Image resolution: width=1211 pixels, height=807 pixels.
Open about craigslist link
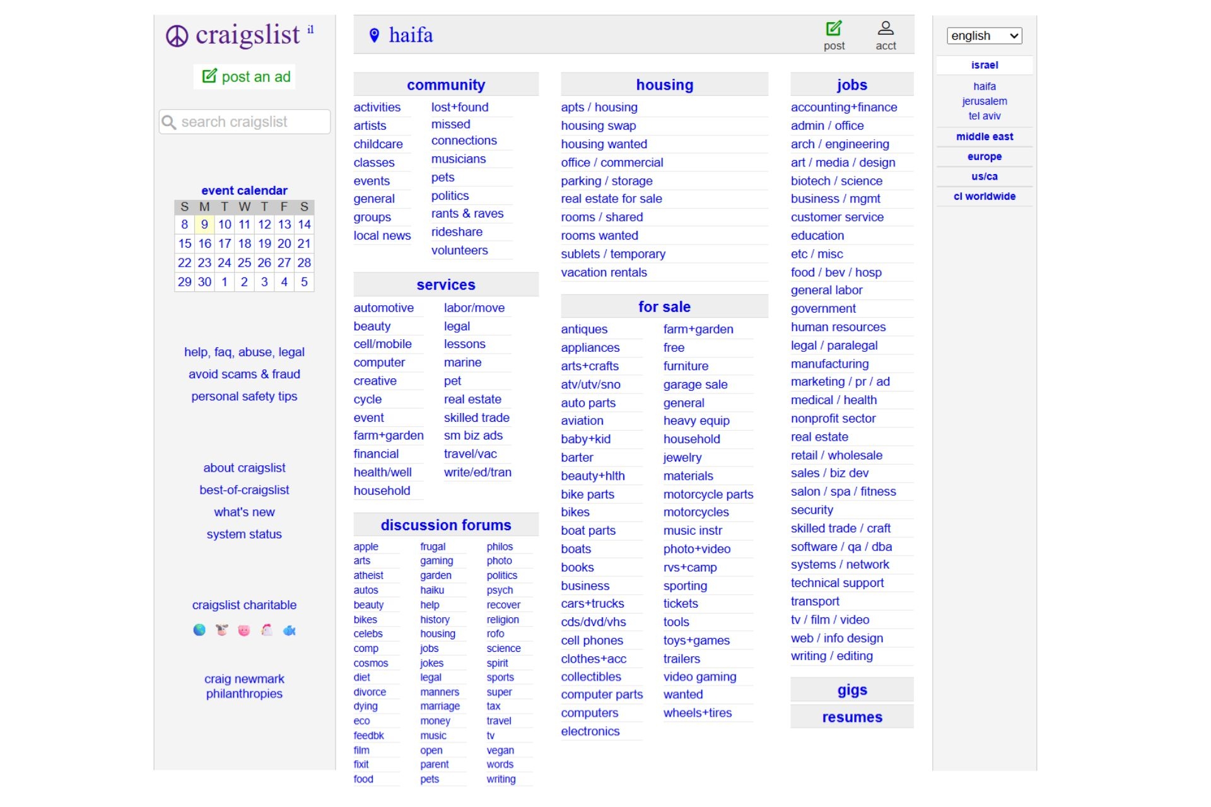pos(244,468)
